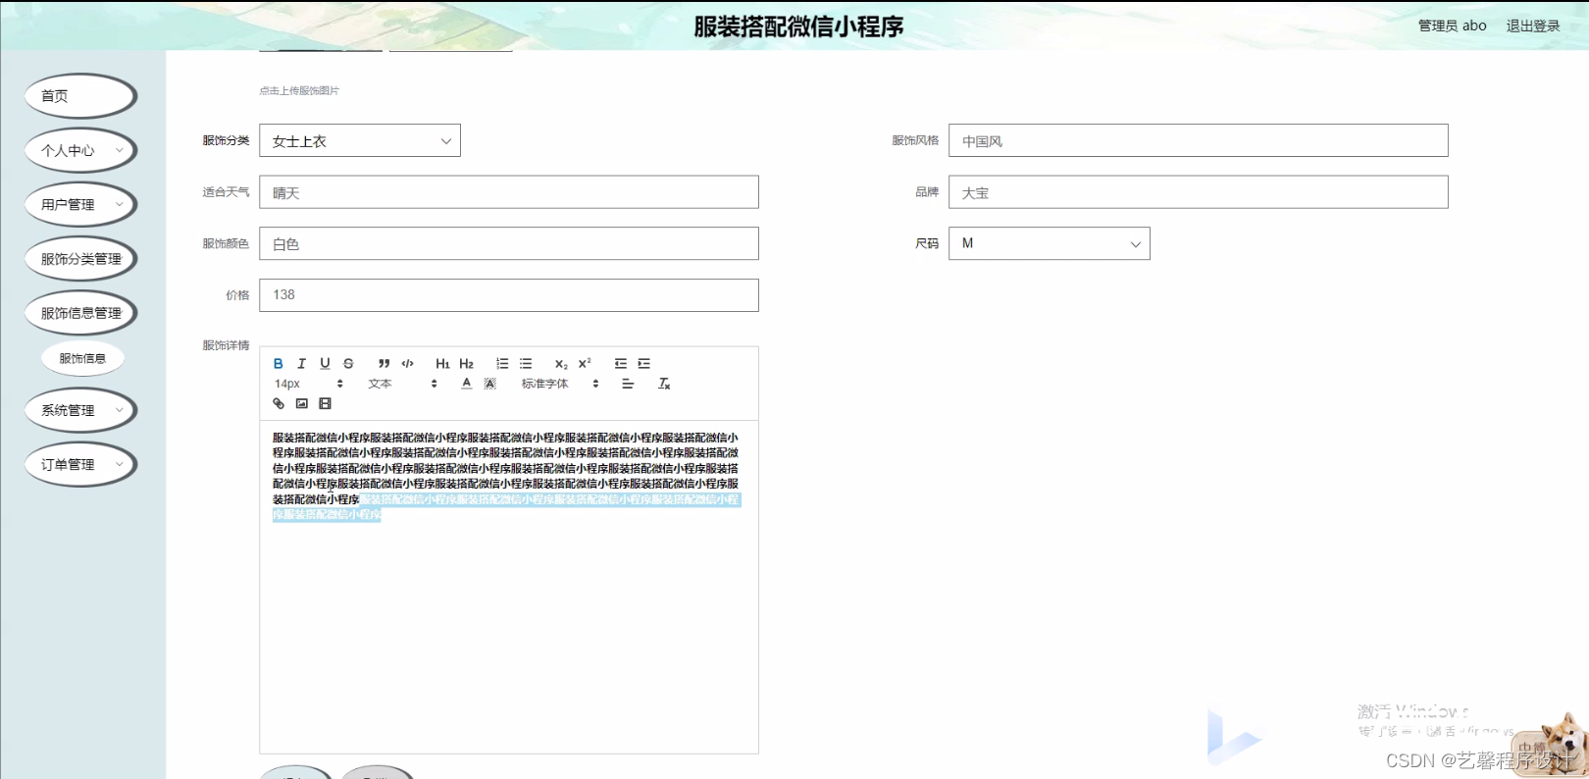
Task: Click the 品牌 input showing 大宝
Action: [x=1198, y=192]
